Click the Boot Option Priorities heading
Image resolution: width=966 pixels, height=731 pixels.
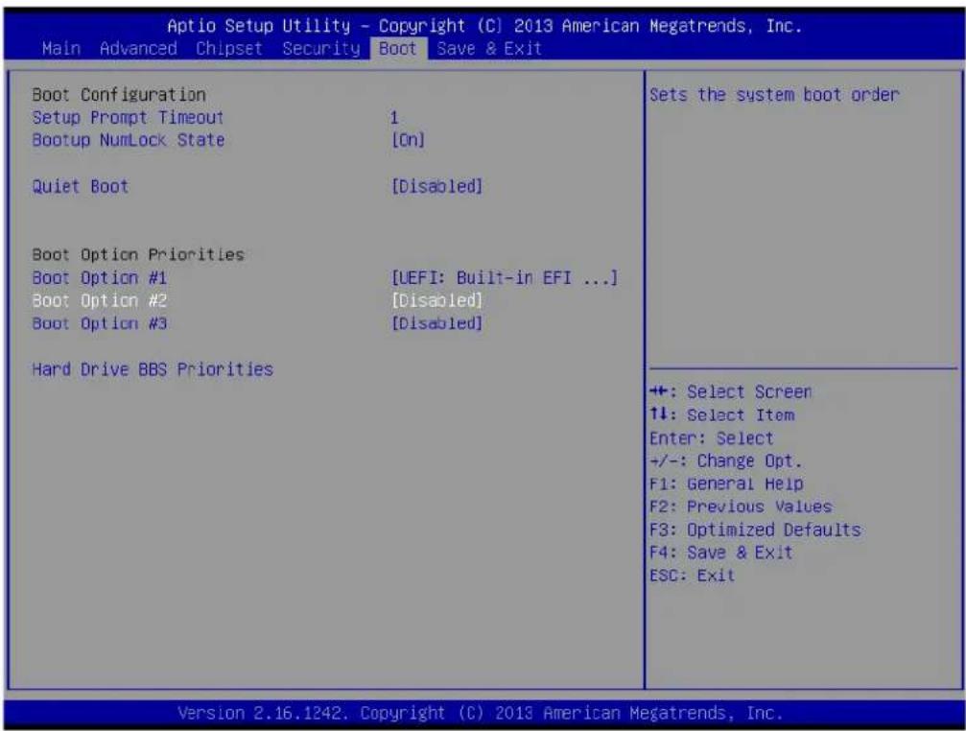point(138,254)
